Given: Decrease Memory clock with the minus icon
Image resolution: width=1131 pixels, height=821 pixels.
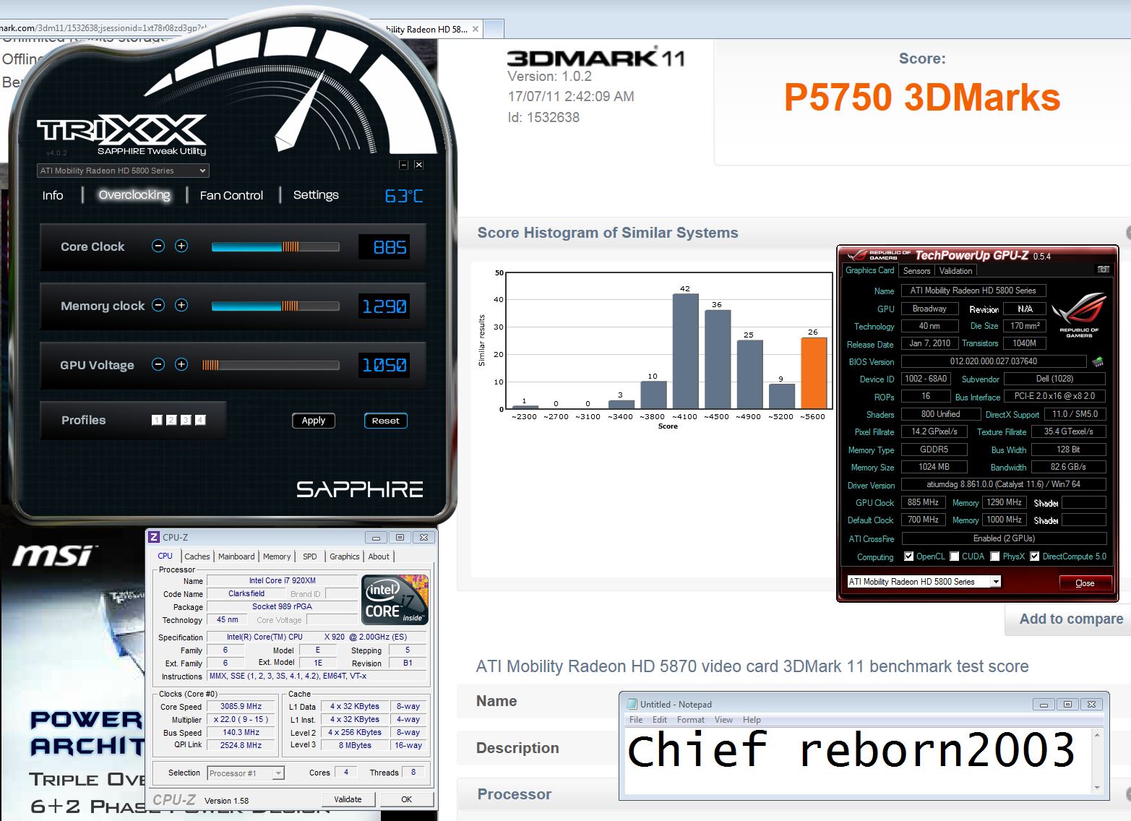Looking at the screenshot, I should (x=158, y=305).
